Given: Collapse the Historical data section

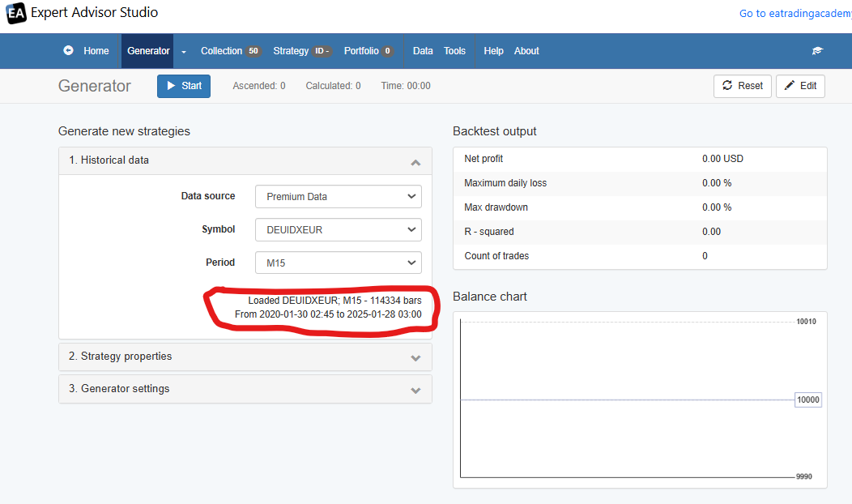Looking at the screenshot, I should click(x=245, y=160).
